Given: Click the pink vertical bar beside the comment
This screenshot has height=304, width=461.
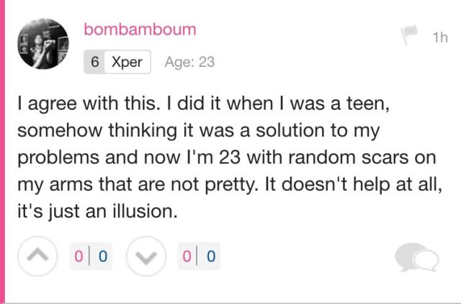Looking at the screenshot, I should pyautogui.click(x=2, y=151).
